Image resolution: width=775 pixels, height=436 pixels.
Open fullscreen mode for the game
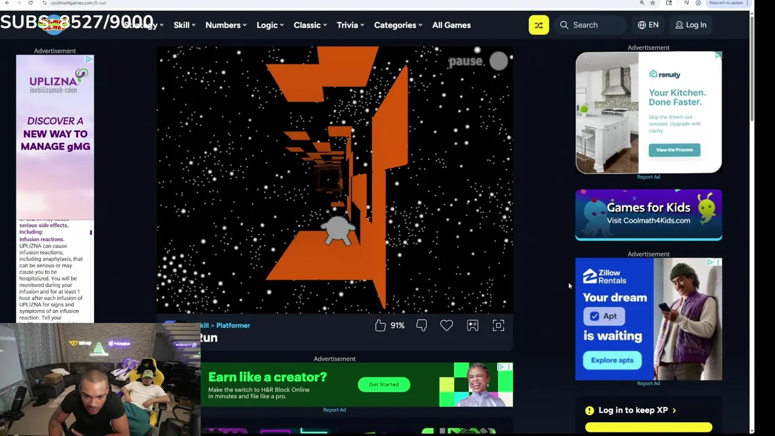pos(498,326)
